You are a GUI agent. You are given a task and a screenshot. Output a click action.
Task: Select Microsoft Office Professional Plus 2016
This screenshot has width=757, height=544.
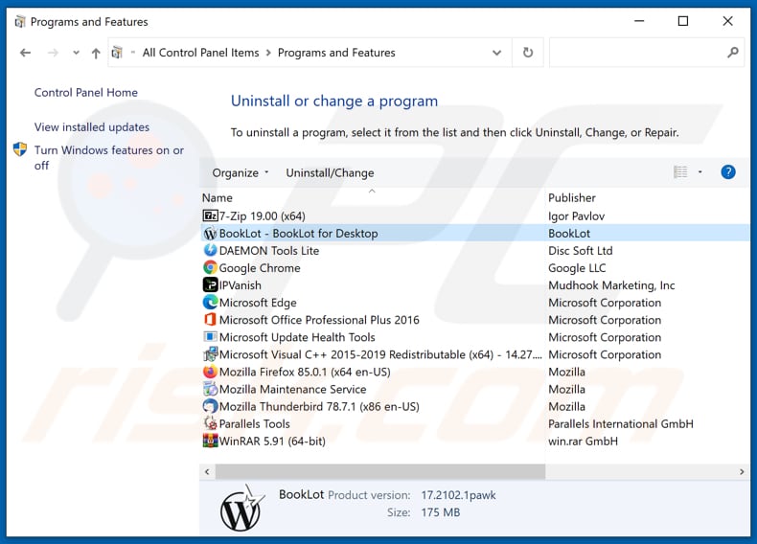point(475,320)
